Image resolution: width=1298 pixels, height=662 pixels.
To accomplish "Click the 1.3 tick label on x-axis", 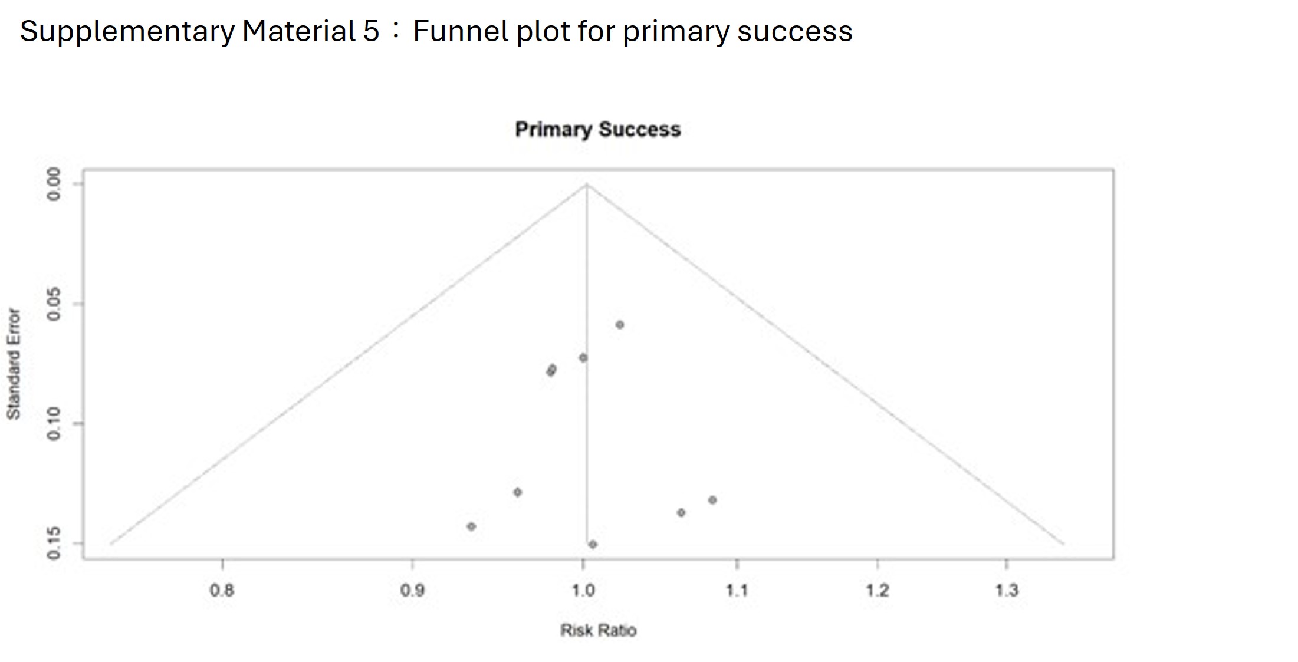I will click(x=1006, y=590).
